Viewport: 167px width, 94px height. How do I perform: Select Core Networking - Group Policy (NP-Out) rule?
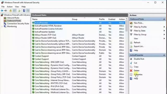[79, 74]
